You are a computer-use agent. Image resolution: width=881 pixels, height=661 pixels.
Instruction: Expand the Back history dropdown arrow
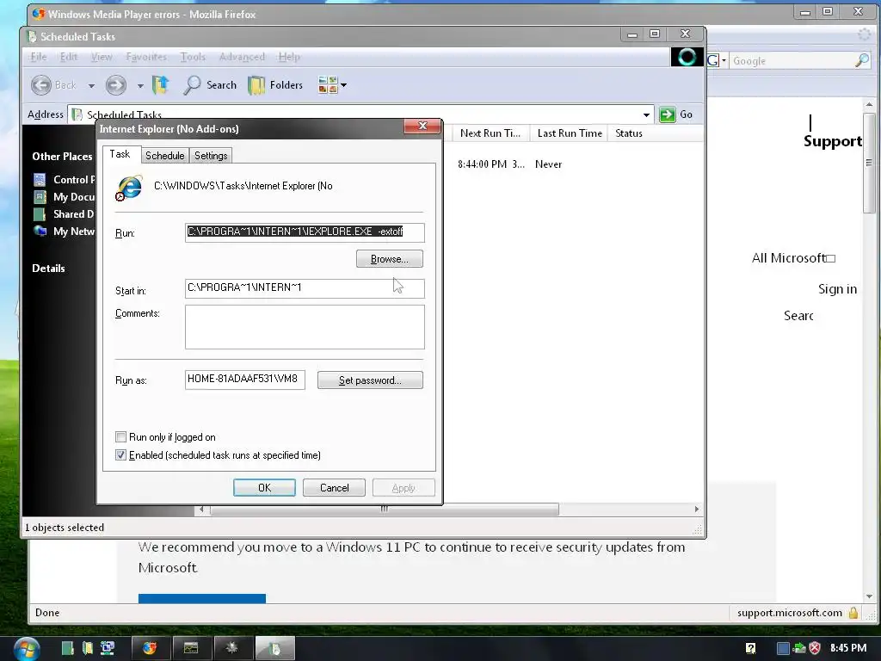click(x=91, y=85)
